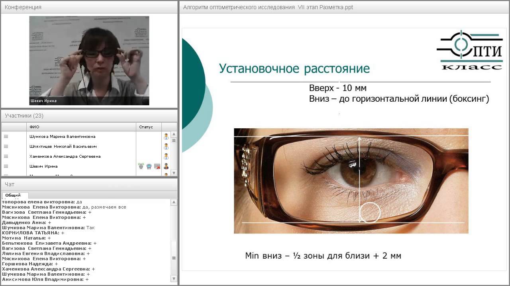Click the row handle icon beside Шляхтицев Николай Васильевич
The height and width of the screenshot is (286, 510).
6,146
